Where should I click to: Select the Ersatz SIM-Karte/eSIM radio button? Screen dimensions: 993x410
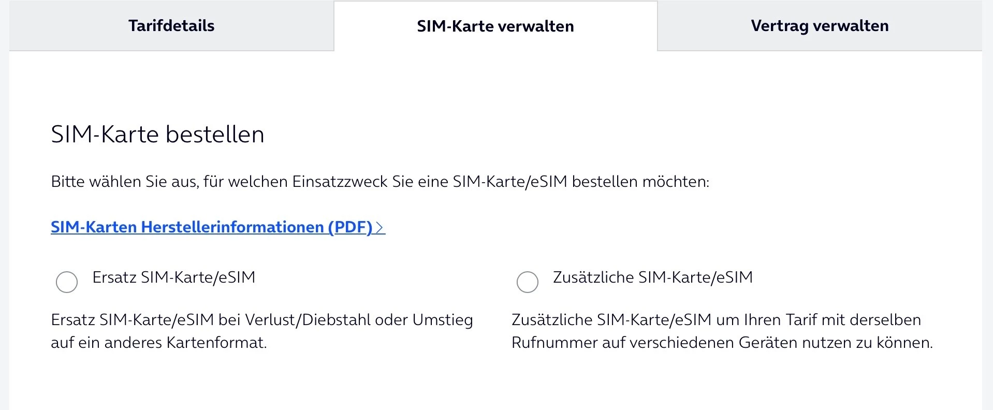coord(67,282)
